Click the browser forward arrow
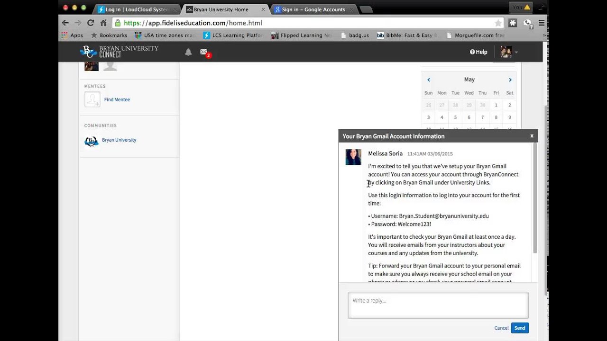 [x=78, y=23]
